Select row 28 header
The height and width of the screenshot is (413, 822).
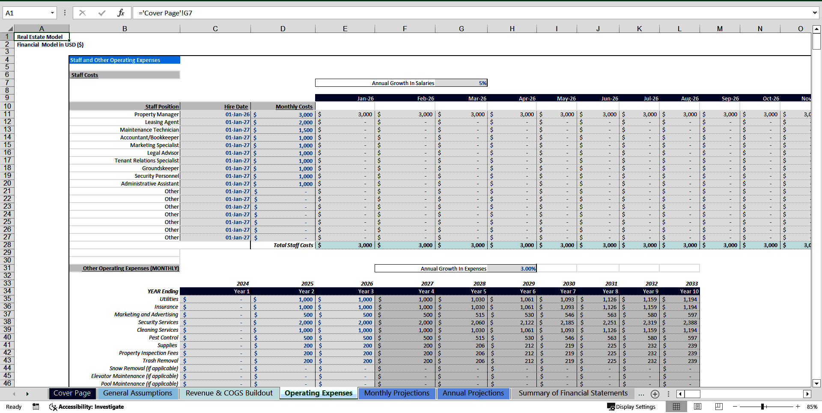coord(7,245)
